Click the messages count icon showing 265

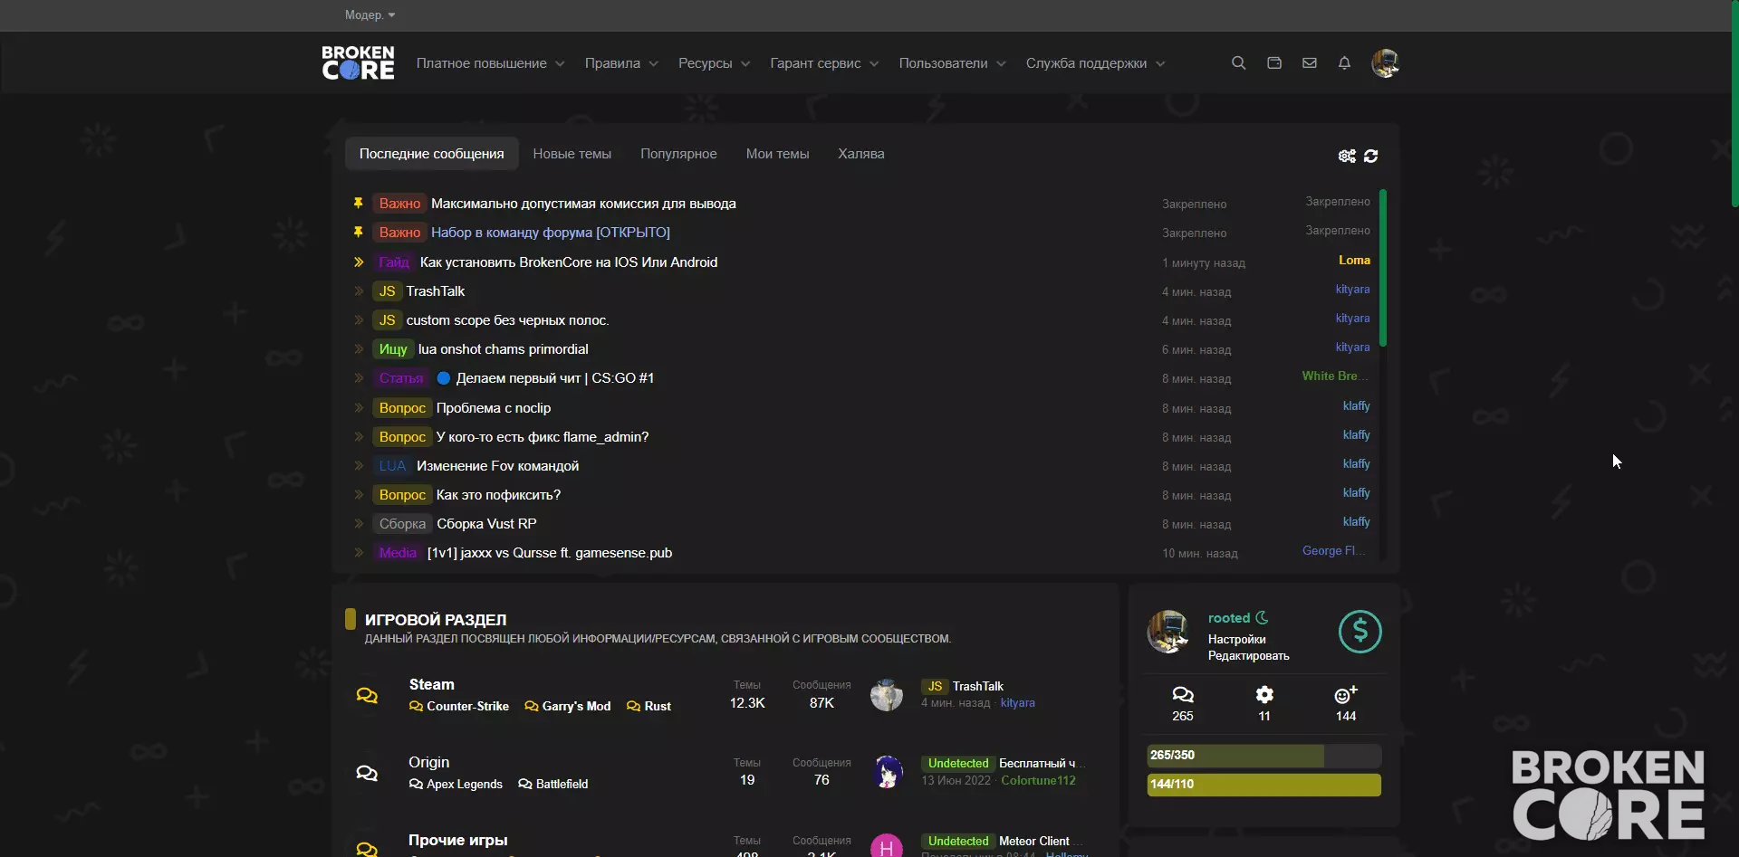pos(1183,695)
